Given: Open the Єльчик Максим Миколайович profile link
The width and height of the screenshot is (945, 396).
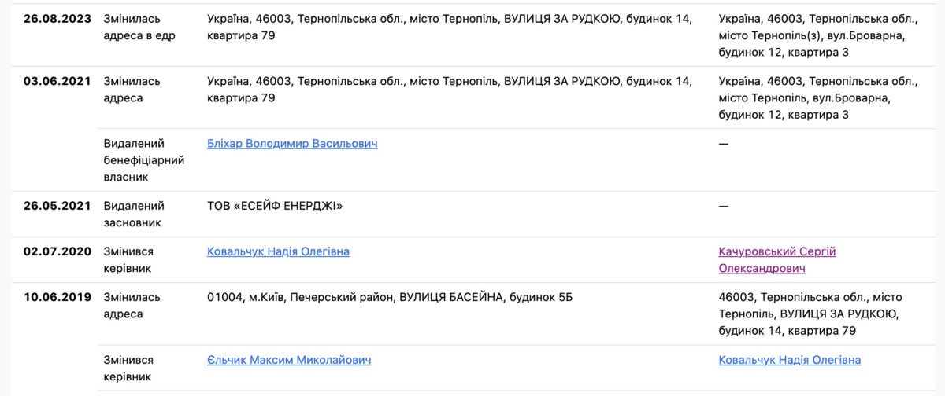Looking at the screenshot, I should [x=289, y=360].
